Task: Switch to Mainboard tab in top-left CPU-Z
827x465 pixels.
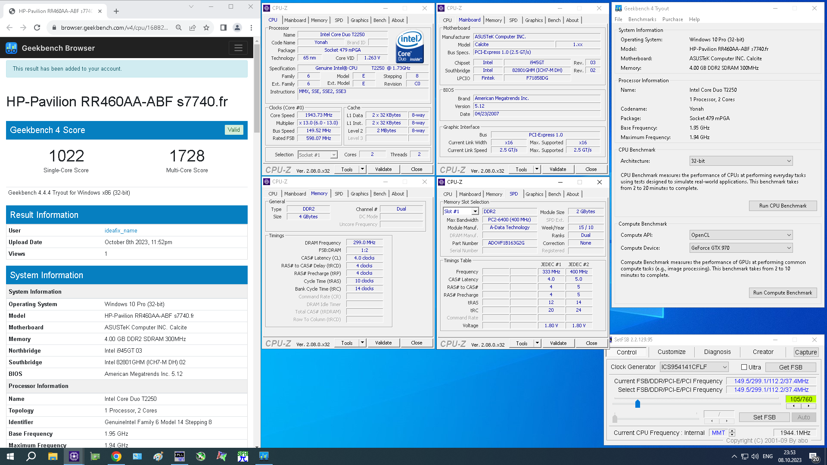Action: click(295, 20)
